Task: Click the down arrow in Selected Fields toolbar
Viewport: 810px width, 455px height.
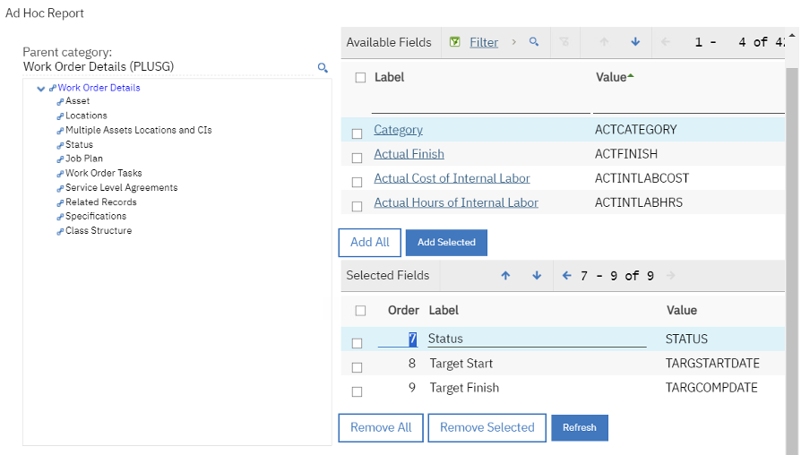Action: click(x=537, y=276)
